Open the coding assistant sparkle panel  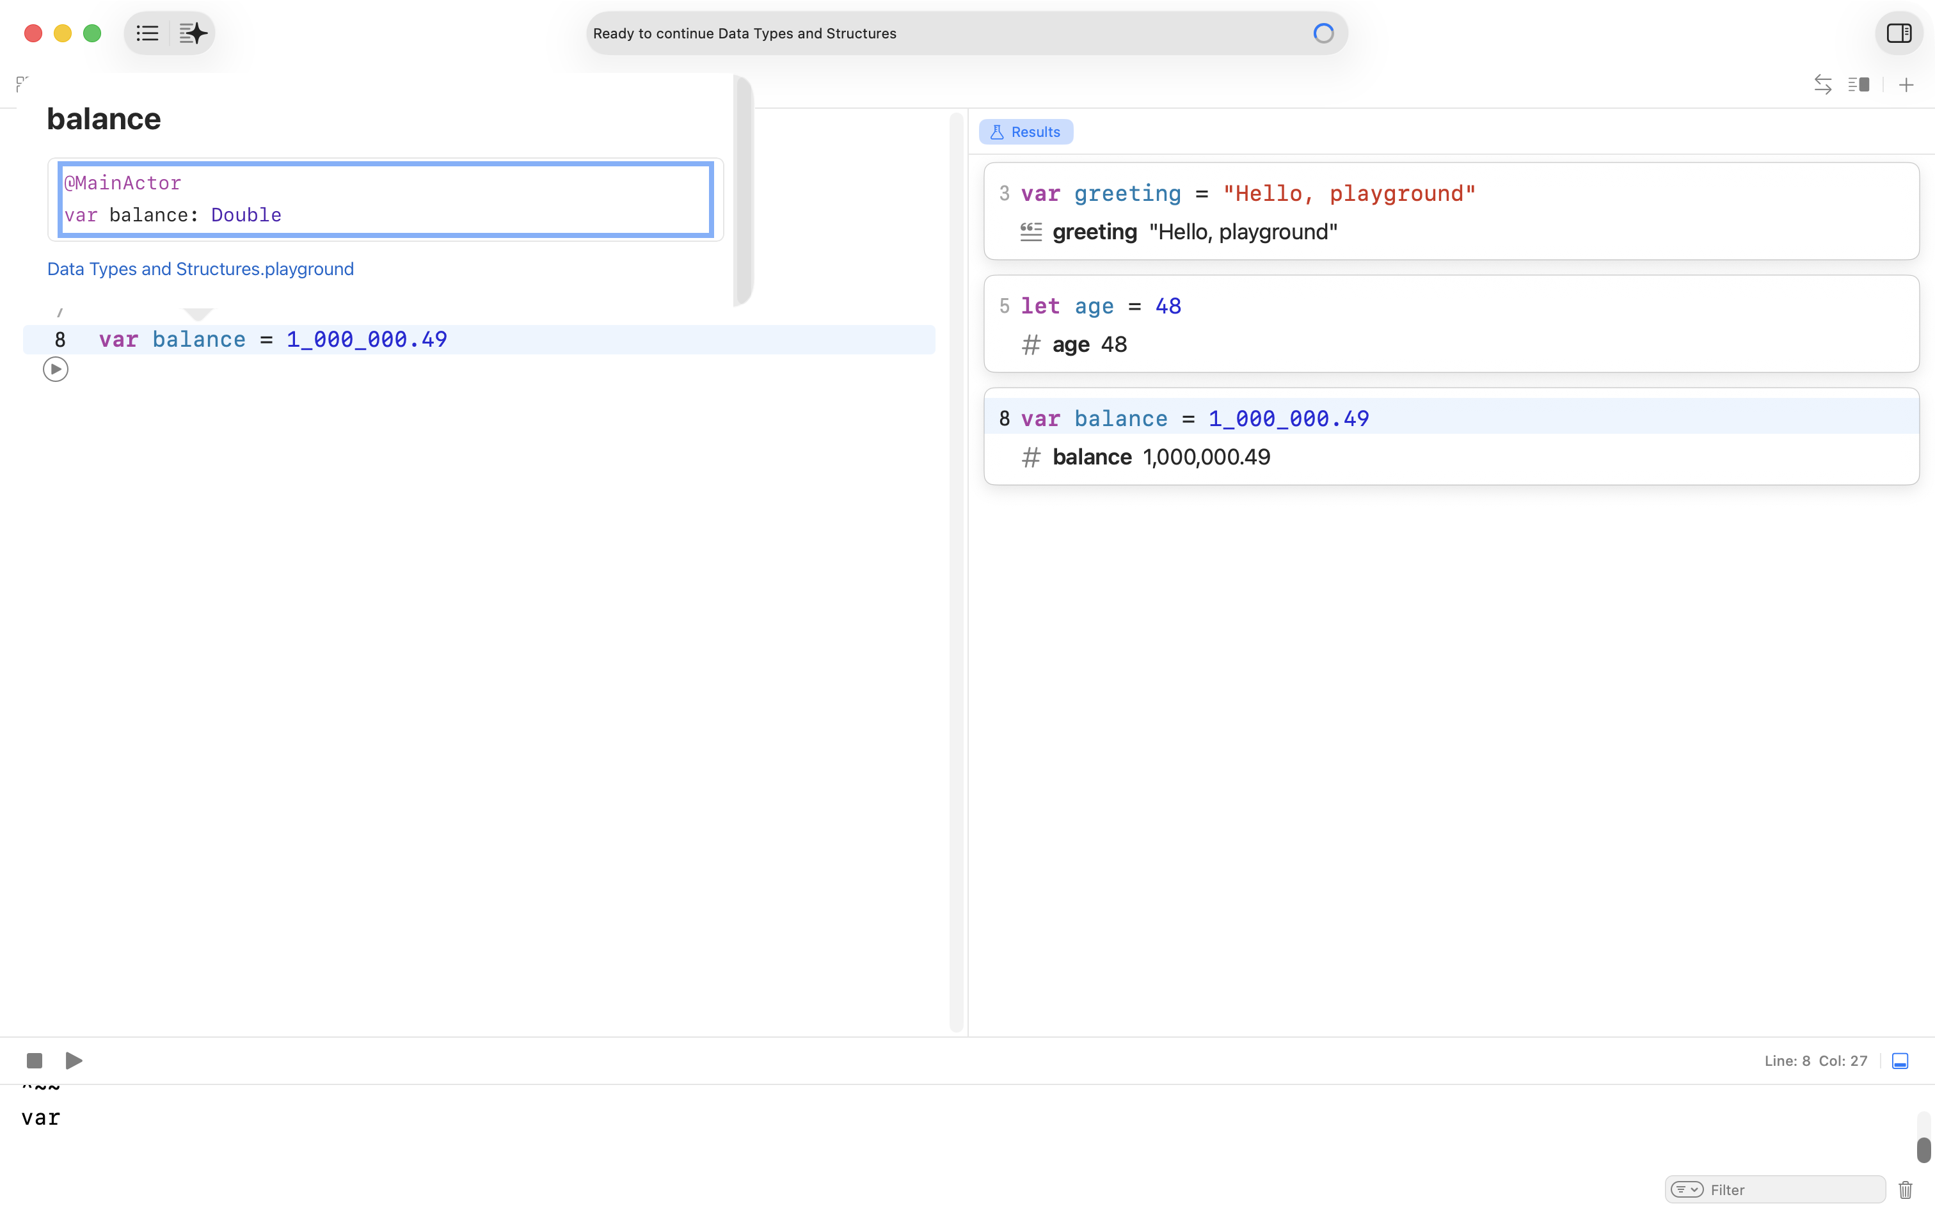[193, 33]
